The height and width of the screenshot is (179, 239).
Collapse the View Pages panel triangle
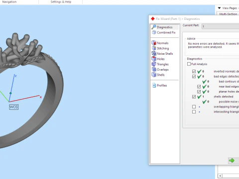(x=219, y=8)
